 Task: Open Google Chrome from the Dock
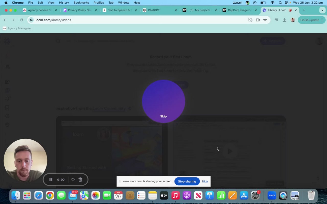(50, 196)
